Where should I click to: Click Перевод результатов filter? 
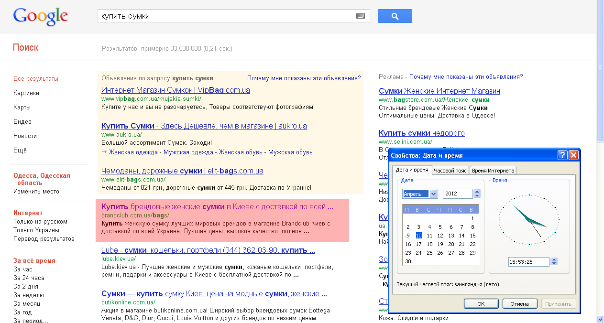point(44,239)
